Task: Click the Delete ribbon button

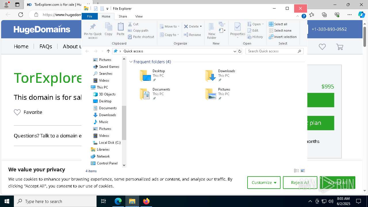Action: (191, 26)
